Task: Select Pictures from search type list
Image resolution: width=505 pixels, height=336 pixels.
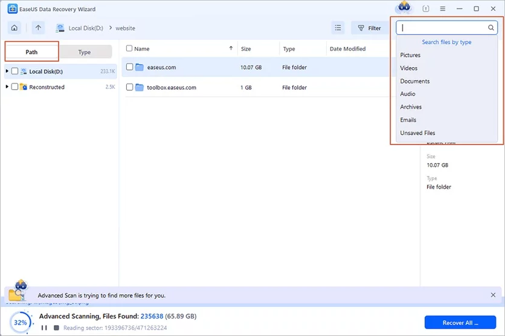Action: pyautogui.click(x=410, y=55)
